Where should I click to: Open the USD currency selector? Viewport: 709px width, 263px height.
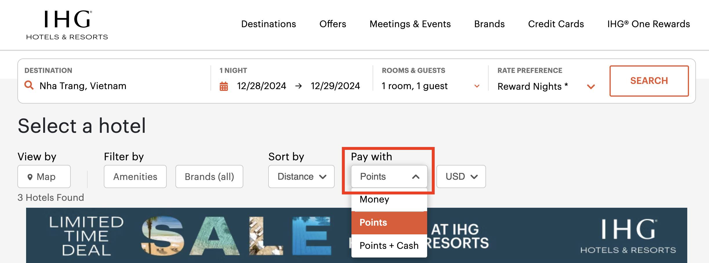(x=461, y=176)
